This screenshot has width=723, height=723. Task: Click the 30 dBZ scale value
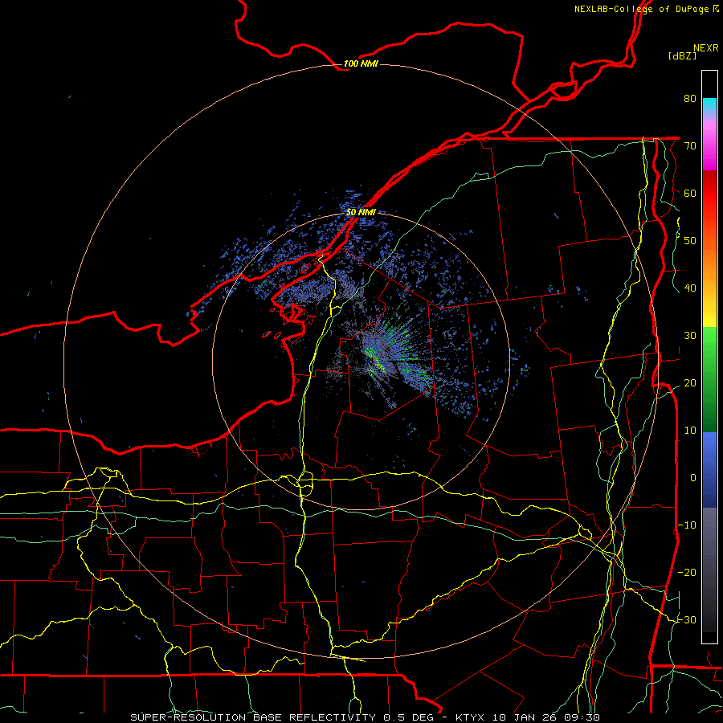[x=690, y=335]
